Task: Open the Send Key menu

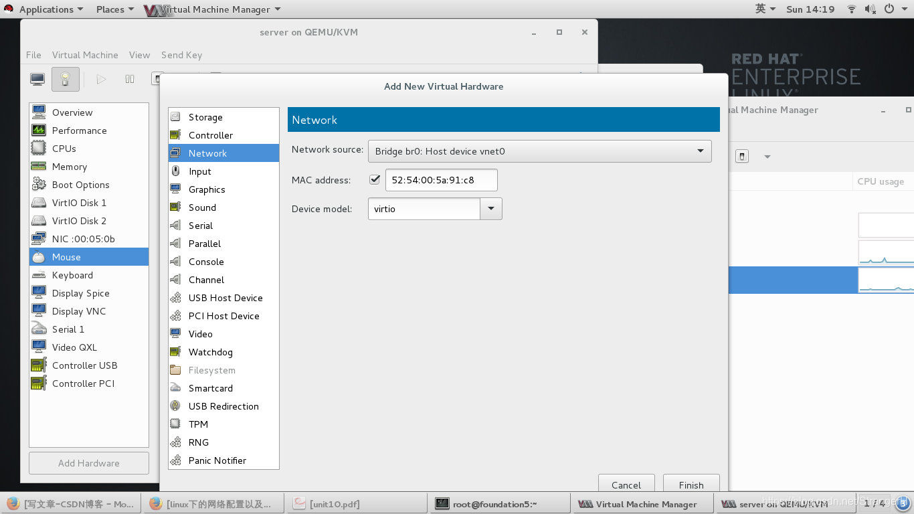Action: point(181,55)
